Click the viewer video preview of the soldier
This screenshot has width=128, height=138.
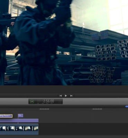point(64,42)
